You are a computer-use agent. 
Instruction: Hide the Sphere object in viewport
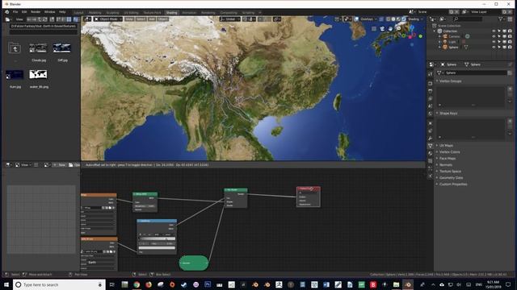coord(494,47)
